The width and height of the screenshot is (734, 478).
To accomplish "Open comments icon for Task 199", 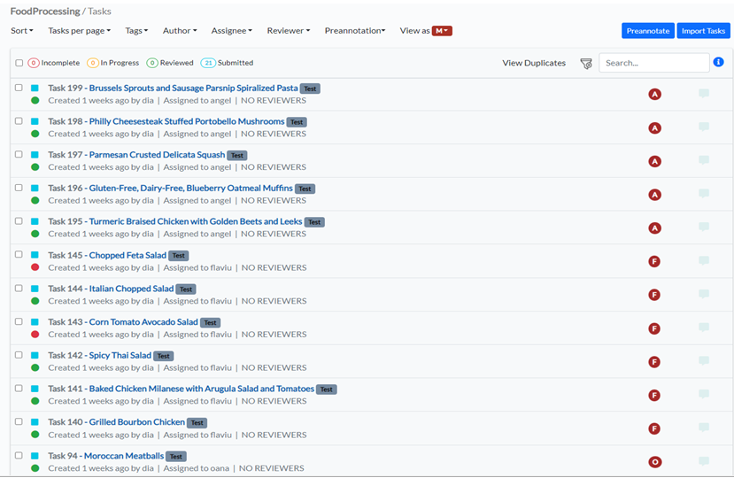I will [704, 94].
